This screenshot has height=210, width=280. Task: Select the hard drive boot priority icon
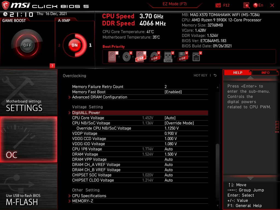click(x=112, y=57)
